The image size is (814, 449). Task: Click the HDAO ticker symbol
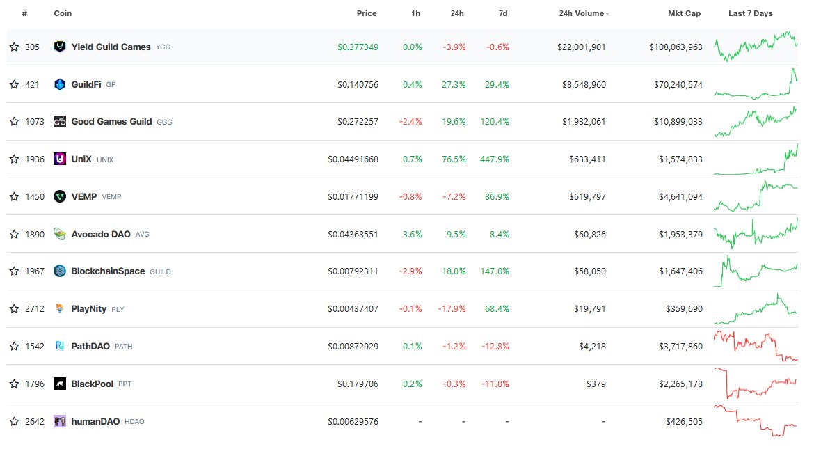tap(134, 421)
